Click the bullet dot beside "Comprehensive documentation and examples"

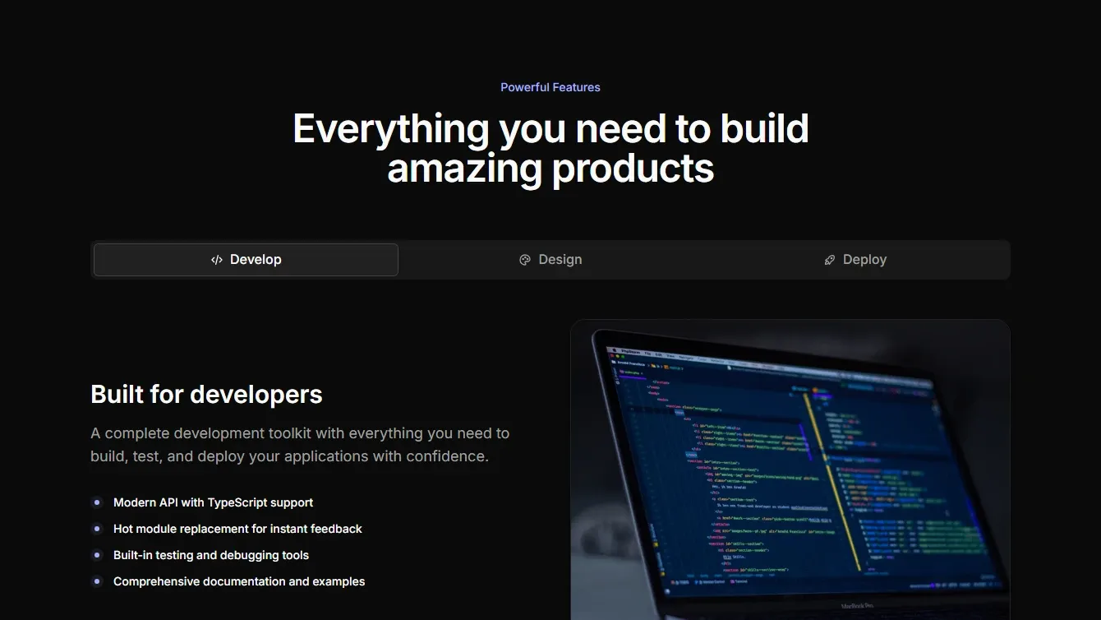coord(98,581)
